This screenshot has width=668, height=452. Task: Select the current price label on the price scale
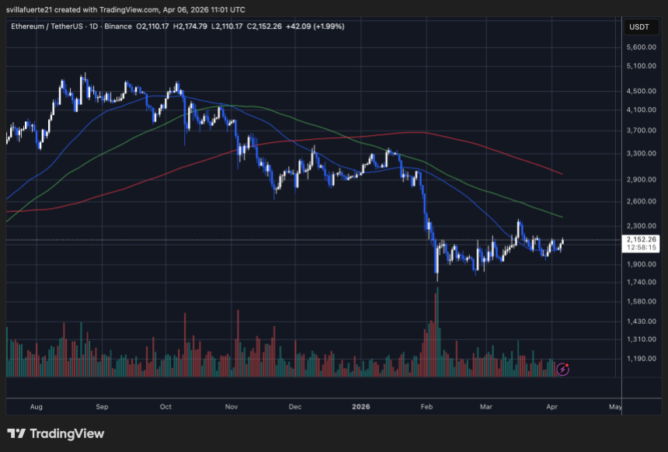[x=641, y=241]
